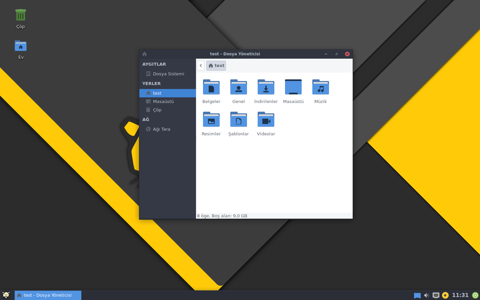The width and height of the screenshot is (480, 300).
Task: Select the Çöp trash desktop icon
Action: pyautogui.click(x=21, y=19)
